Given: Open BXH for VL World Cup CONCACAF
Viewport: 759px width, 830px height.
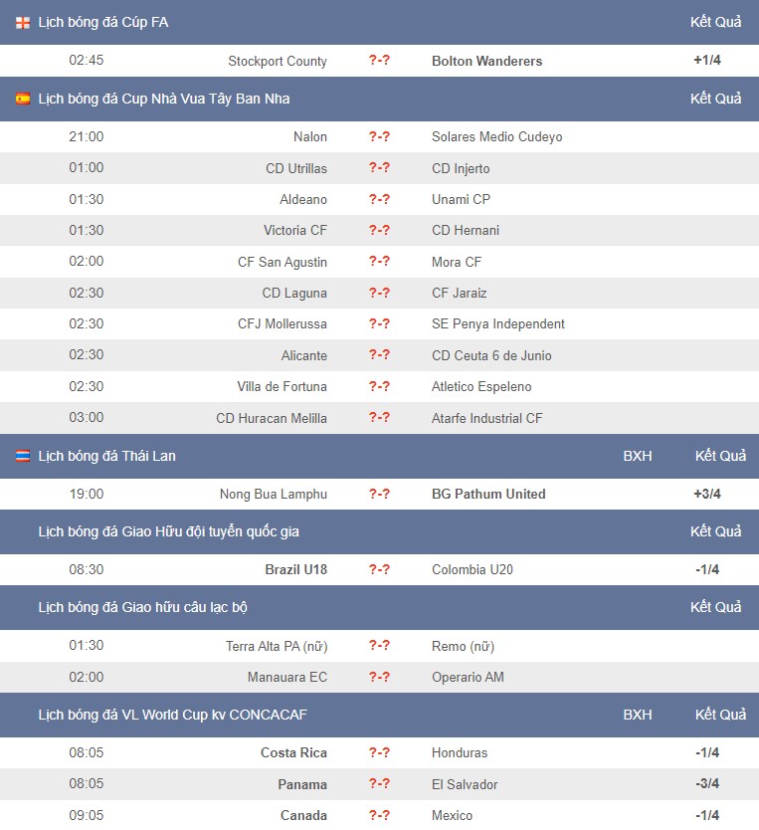Looking at the screenshot, I should (x=638, y=715).
